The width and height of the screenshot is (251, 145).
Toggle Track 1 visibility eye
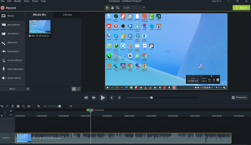[13, 136]
